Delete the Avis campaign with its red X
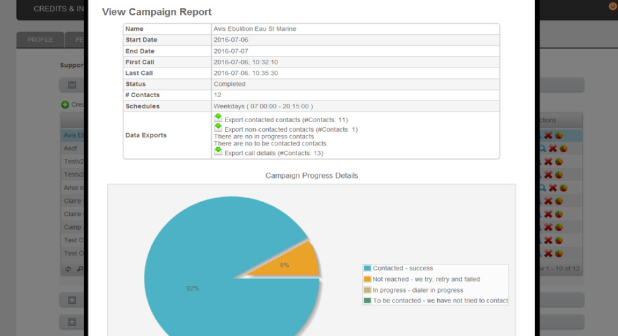 [x=548, y=135]
